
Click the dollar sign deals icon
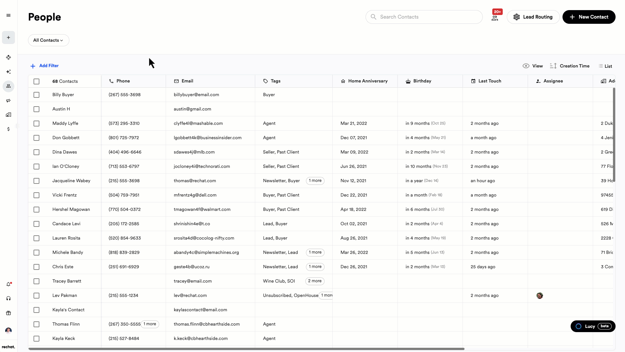8,129
